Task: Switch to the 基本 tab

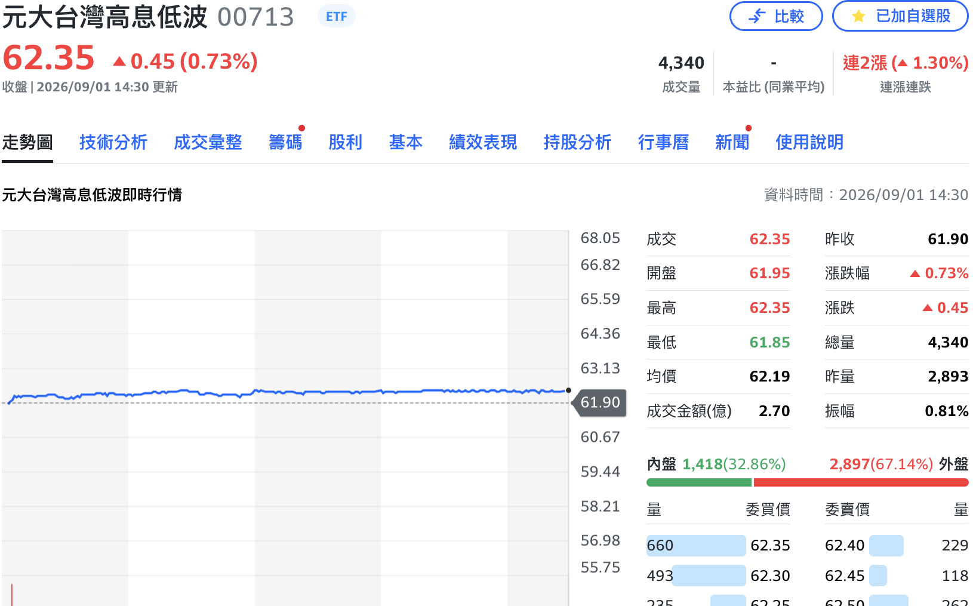Action: [406, 142]
